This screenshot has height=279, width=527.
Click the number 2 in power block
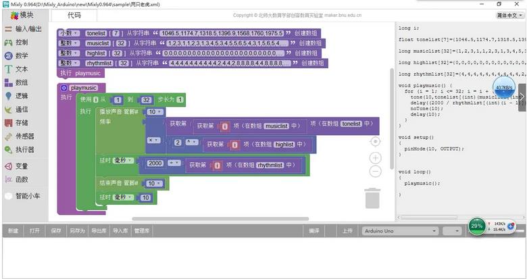(178, 142)
